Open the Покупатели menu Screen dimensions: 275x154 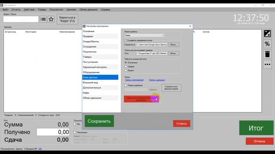tap(56, 9)
